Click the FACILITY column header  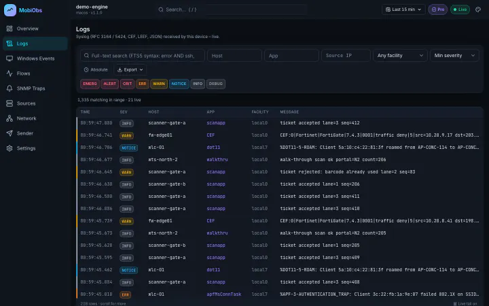(260, 112)
